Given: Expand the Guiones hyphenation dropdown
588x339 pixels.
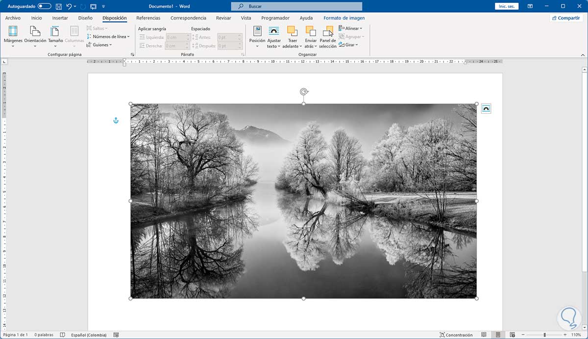Looking at the screenshot, I should [99, 45].
